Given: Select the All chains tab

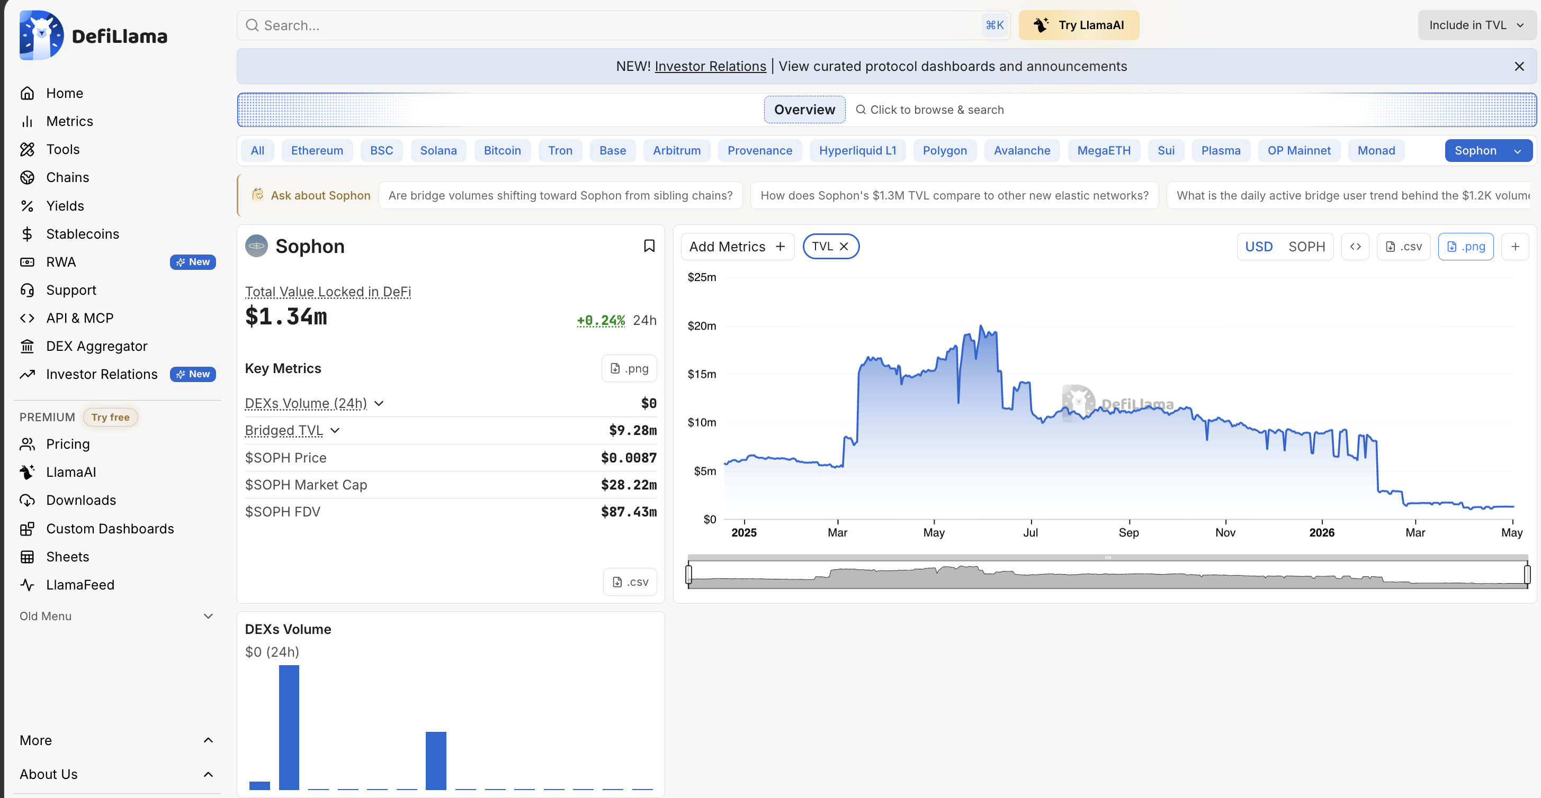Looking at the screenshot, I should click(258, 151).
